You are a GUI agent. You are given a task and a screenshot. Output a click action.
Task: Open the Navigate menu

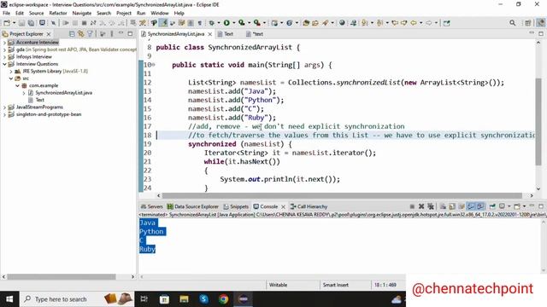pos(82,14)
